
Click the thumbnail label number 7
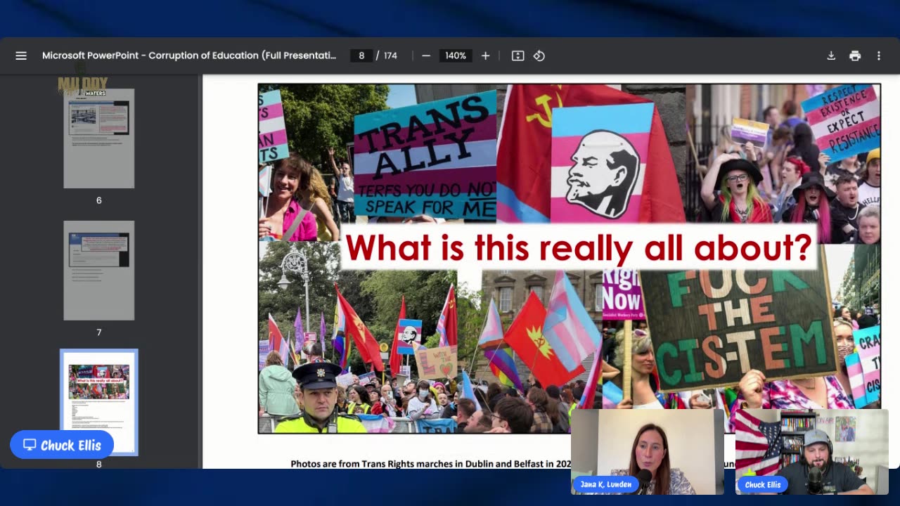pyautogui.click(x=99, y=332)
